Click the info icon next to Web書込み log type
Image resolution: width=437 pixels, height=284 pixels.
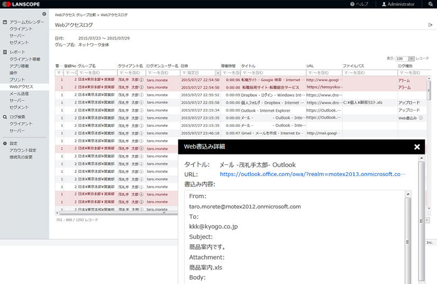[x=421, y=118]
